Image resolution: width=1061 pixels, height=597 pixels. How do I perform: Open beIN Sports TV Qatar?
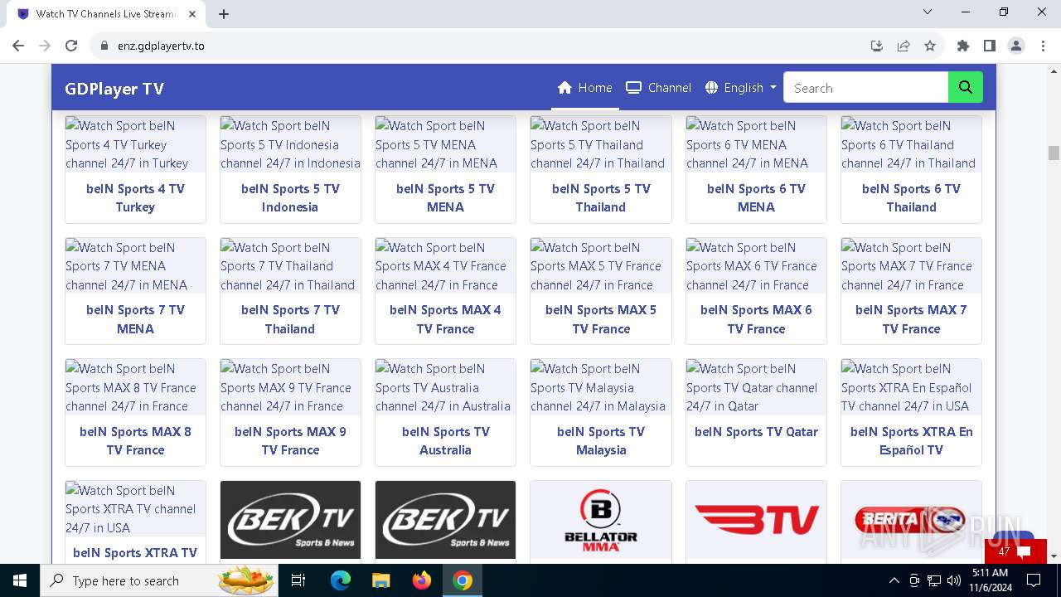point(756,432)
